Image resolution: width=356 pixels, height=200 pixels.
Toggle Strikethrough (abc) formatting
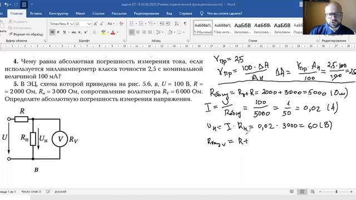pyautogui.click(x=73, y=32)
